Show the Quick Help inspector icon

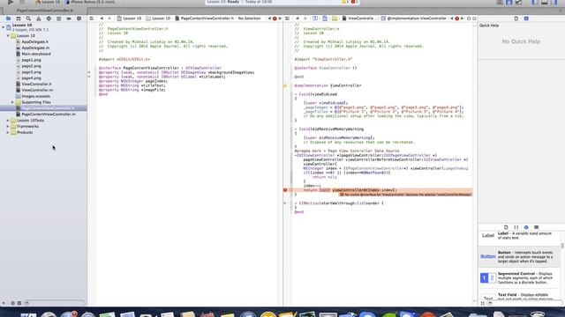[526, 18]
